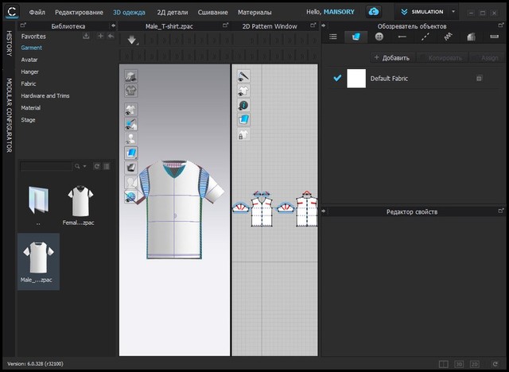Click the refresh library icon
The width and height of the screenshot is (509, 372).
97,166
